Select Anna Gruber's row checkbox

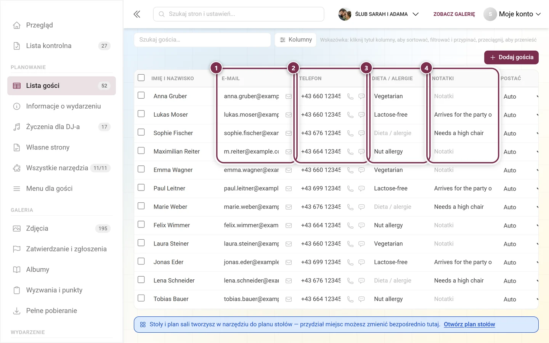coord(141,95)
